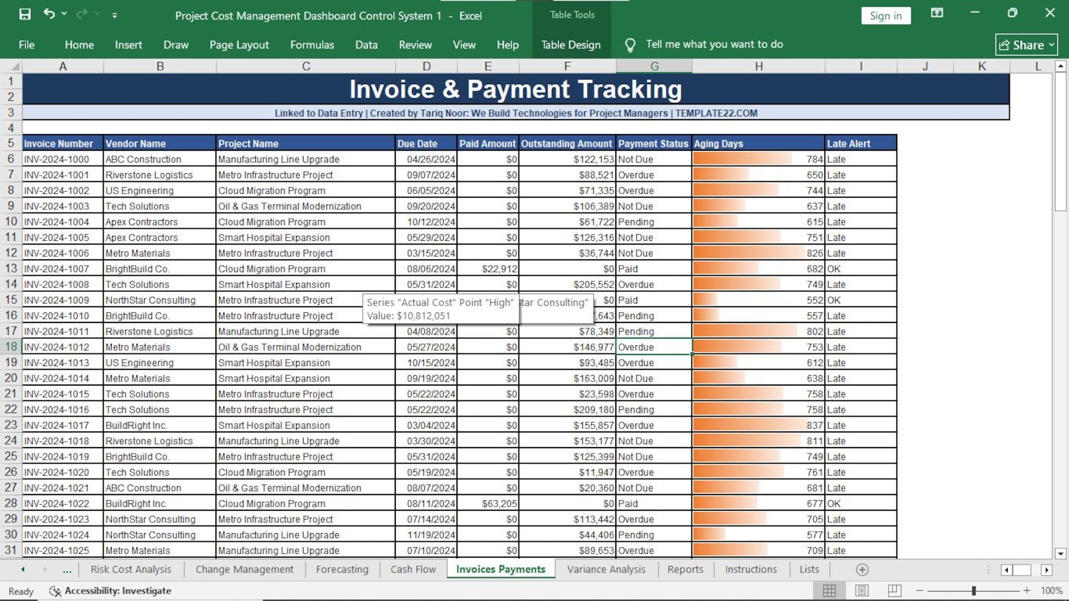Click the $122,153 outstanding amount cell
The image size is (1069, 601).
pyautogui.click(x=567, y=160)
